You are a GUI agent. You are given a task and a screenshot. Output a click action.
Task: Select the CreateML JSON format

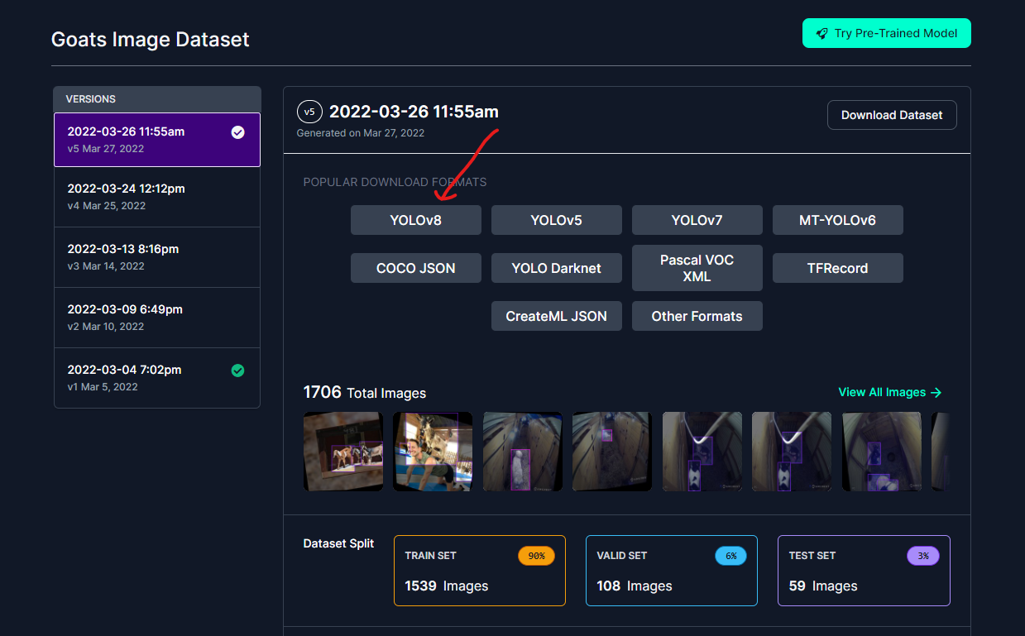tap(557, 317)
